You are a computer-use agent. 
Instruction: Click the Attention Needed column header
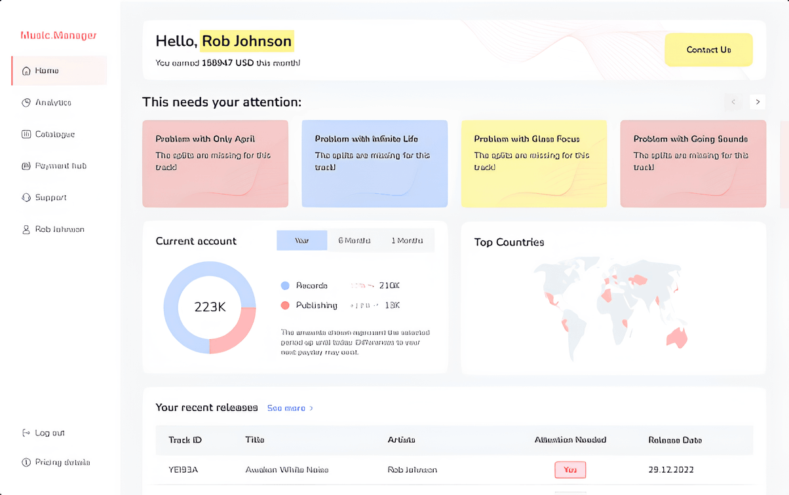tap(570, 440)
